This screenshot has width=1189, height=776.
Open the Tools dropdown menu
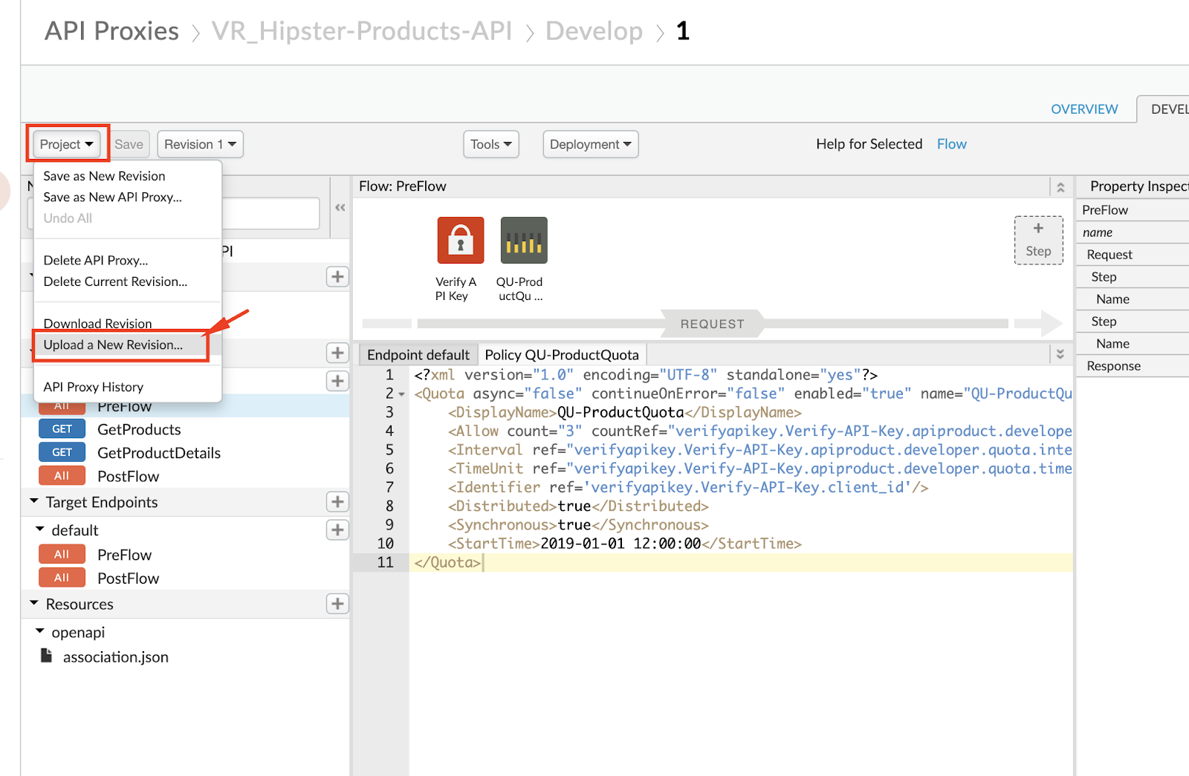click(x=491, y=144)
